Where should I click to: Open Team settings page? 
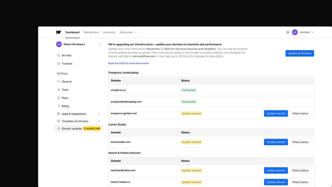coord(65,90)
